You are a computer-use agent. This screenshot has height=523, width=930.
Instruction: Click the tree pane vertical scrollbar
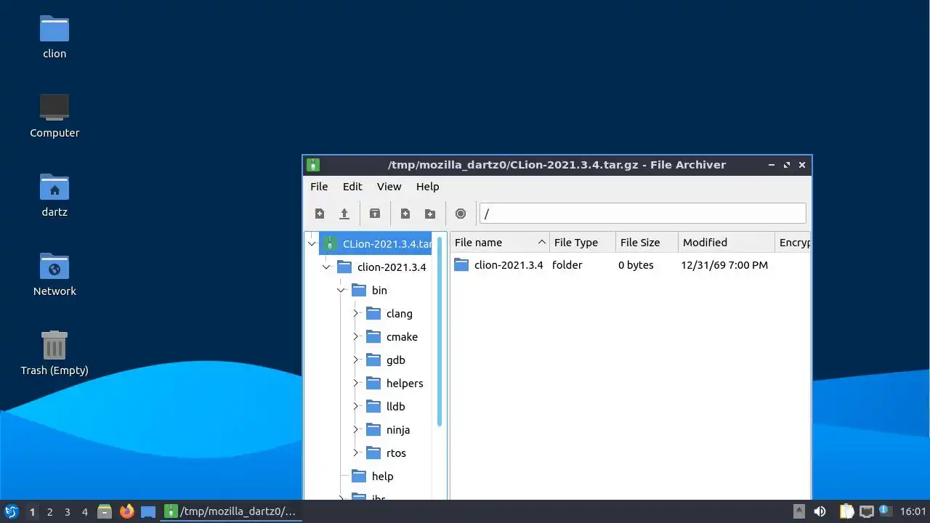pos(440,331)
